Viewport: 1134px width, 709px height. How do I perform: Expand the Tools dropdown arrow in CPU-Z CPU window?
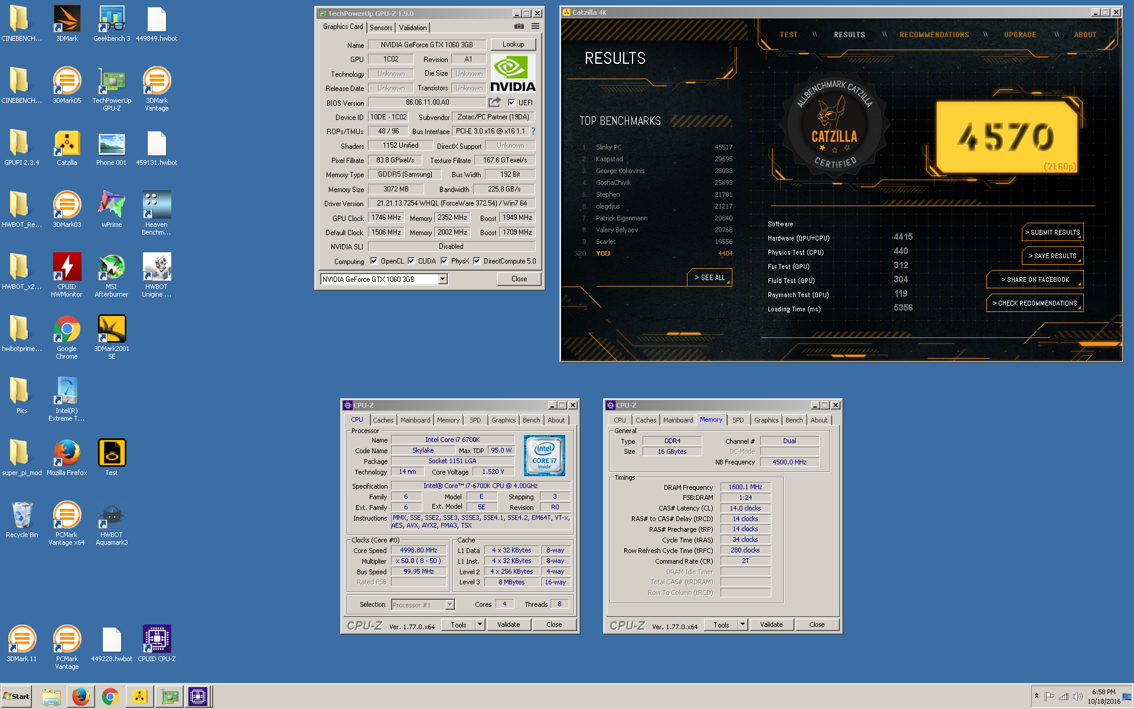(x=480, y=625)
